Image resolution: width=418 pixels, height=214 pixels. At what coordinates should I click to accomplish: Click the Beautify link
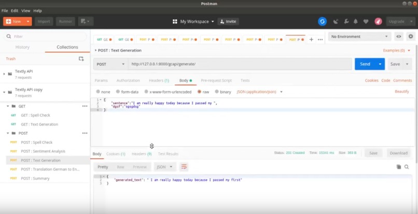(x=402, y=91)
